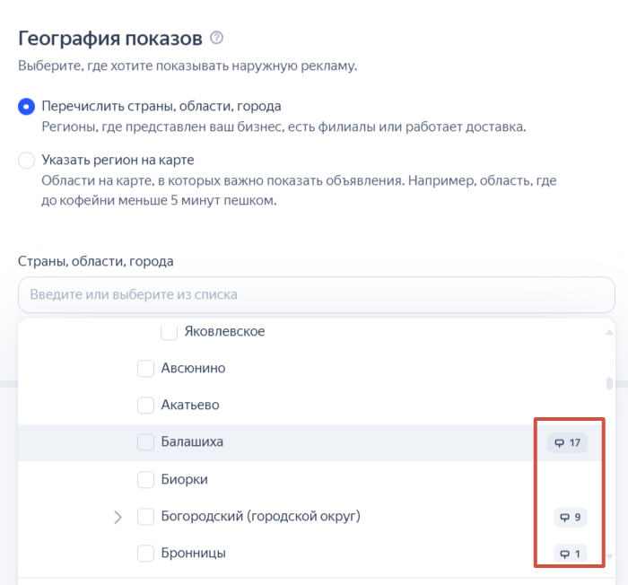Click the billboard count badge for Балашиха
Viewport: 628px width, 585px height.
pos(568,442)
